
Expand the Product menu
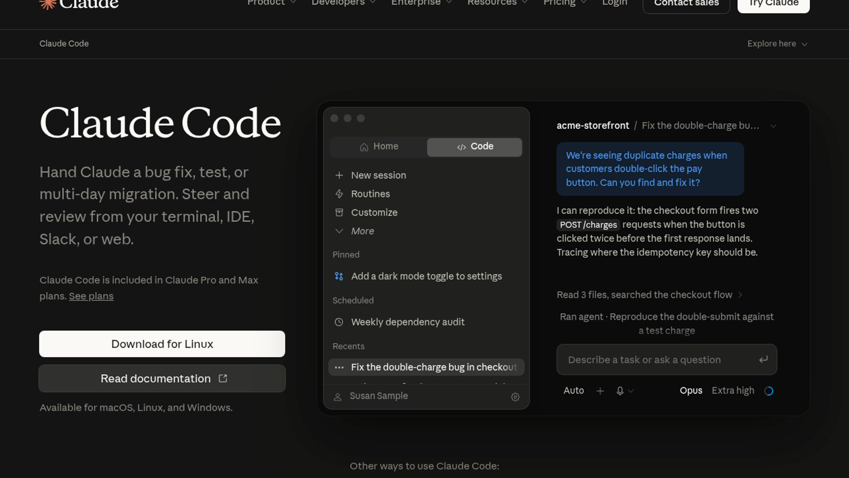pyautogui.click(x=272, y=3)
